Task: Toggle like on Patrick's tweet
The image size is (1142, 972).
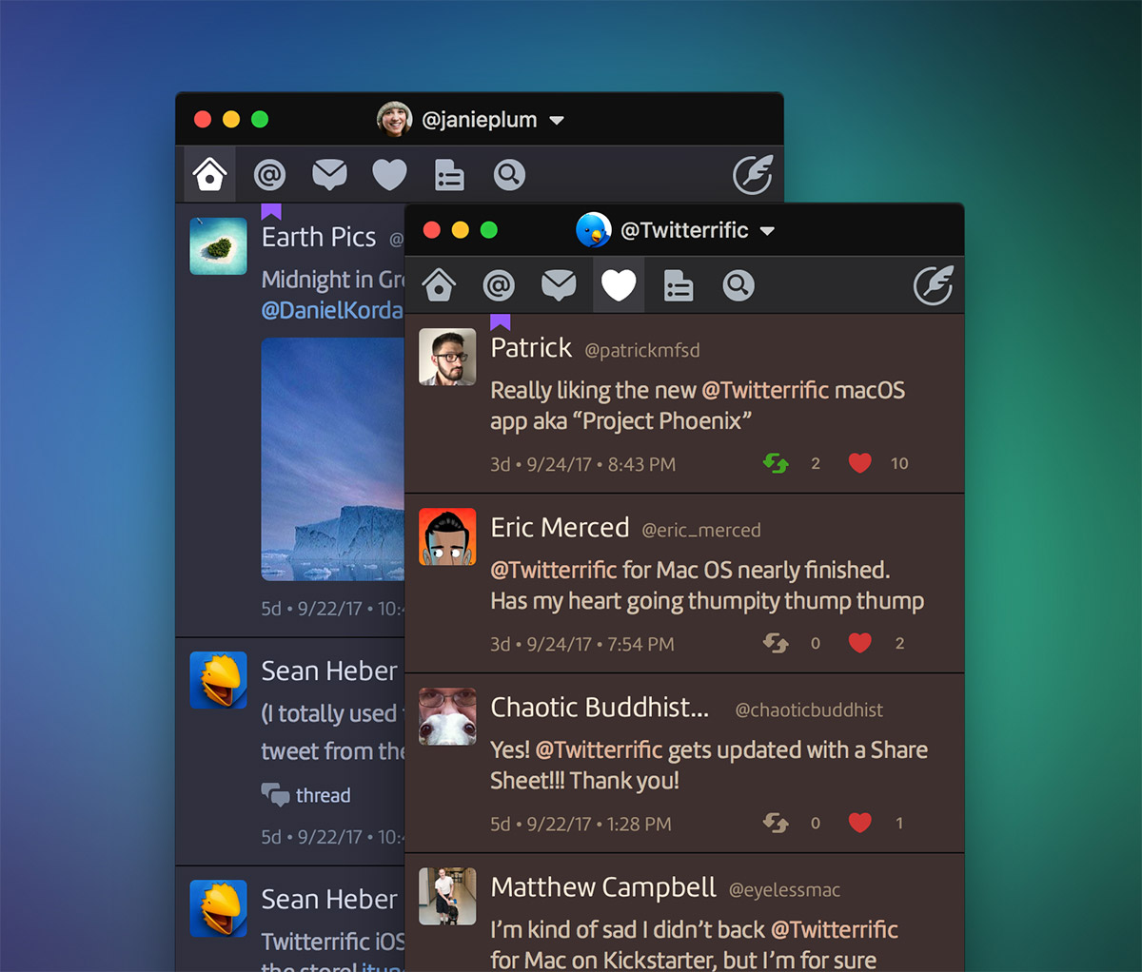Action: point(859,463)
